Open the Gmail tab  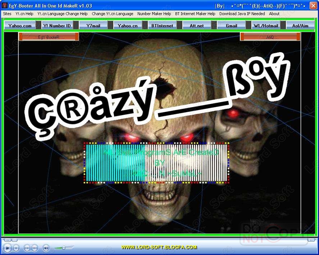point(231,26)
